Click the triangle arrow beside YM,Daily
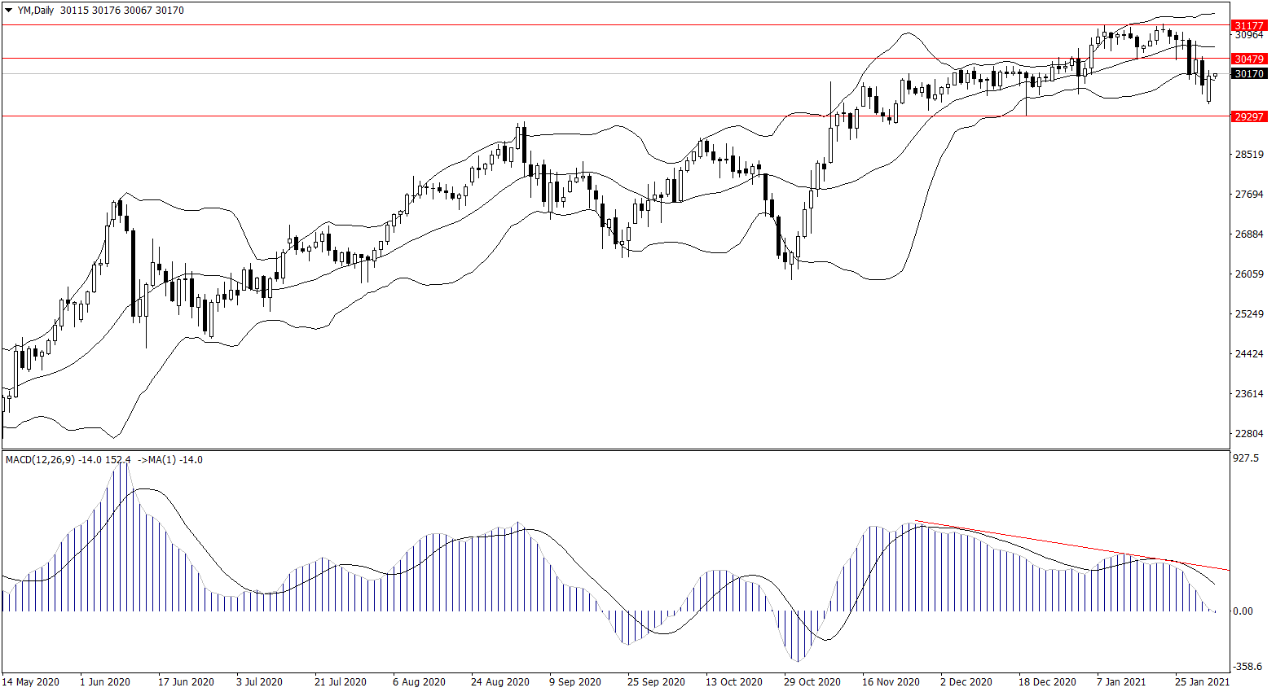 [x=9, y=11]
